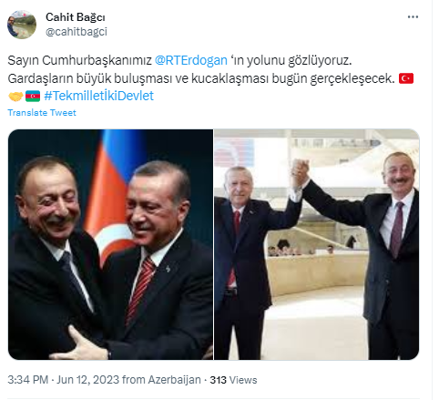Click the Translate Tweet link
This screenshot has width=439, height=400.
tap(42, 113)
